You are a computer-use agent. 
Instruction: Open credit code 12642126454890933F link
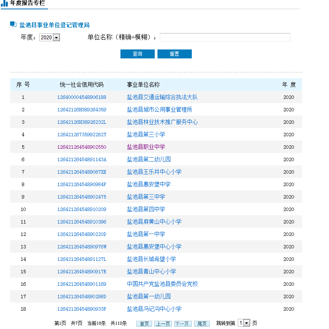tap(82, 309)
